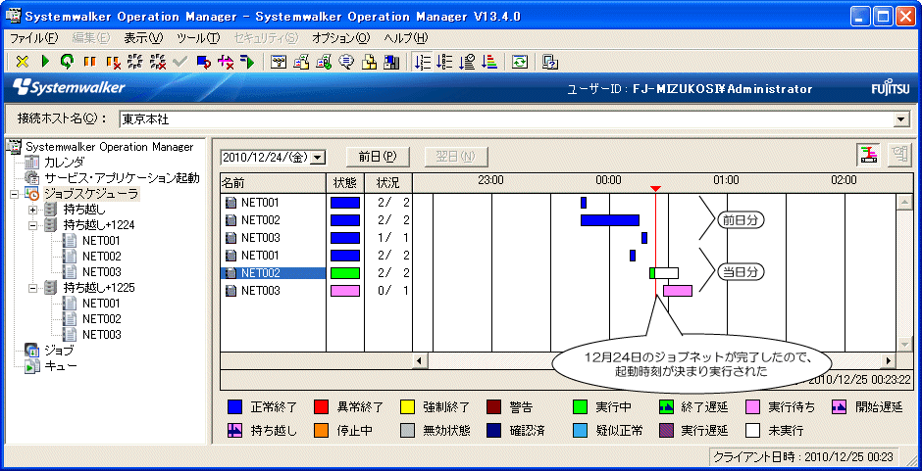Image resolution: width=922 pixels, height=471 pixels.
Task: Click the 名前 column header
Action: [274, 182]
